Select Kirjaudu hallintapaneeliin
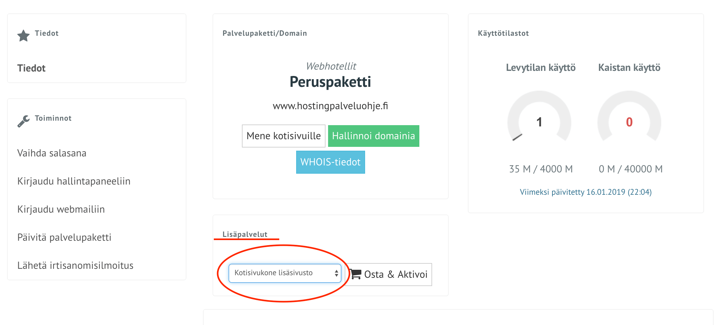This screenshot has width=727, height=325. 74,181
